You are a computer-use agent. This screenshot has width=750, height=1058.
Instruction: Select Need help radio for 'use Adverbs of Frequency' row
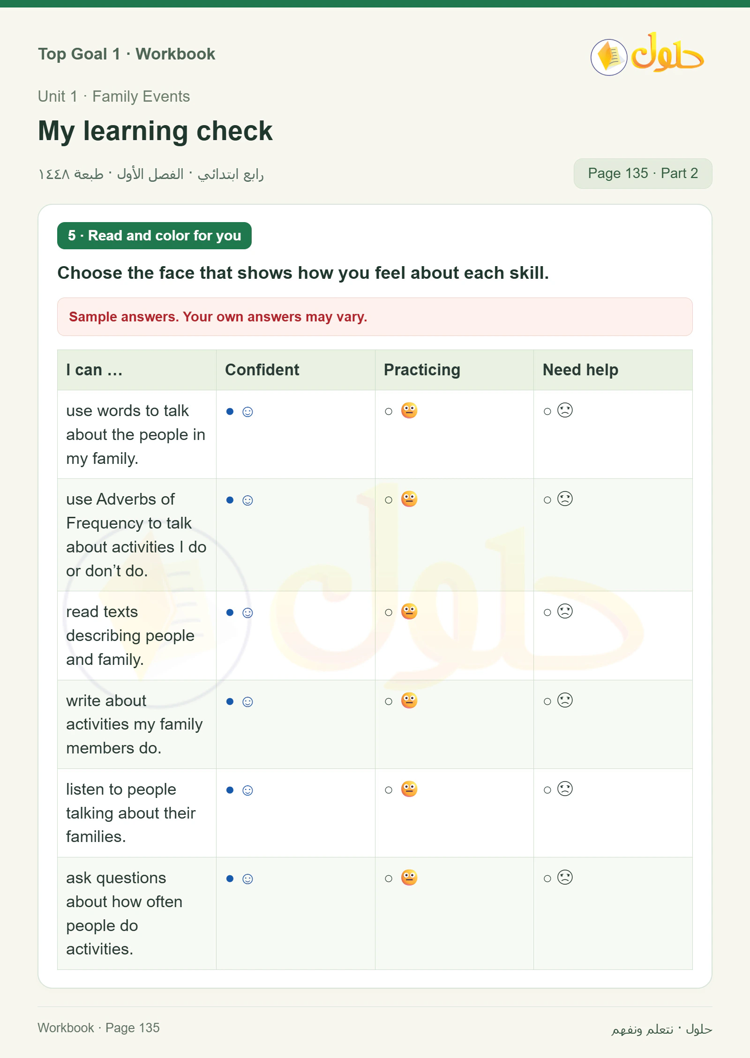pos(547,500)
